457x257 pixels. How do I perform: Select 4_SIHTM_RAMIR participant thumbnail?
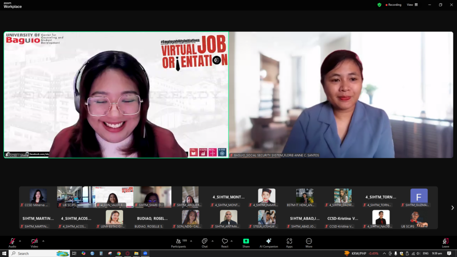coord(267,197)
